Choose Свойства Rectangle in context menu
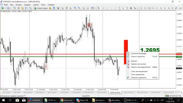 click(142, 54)
